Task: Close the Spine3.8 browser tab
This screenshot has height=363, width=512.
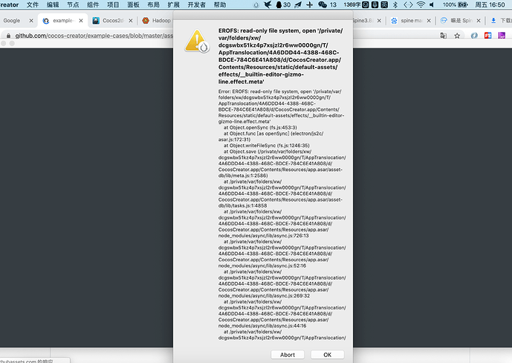Action: 379,21
